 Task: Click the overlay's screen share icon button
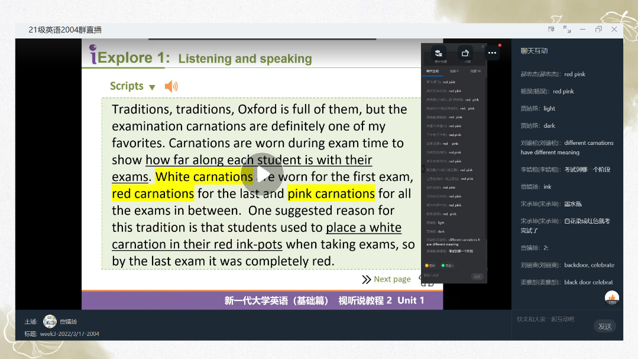[465, 53]
